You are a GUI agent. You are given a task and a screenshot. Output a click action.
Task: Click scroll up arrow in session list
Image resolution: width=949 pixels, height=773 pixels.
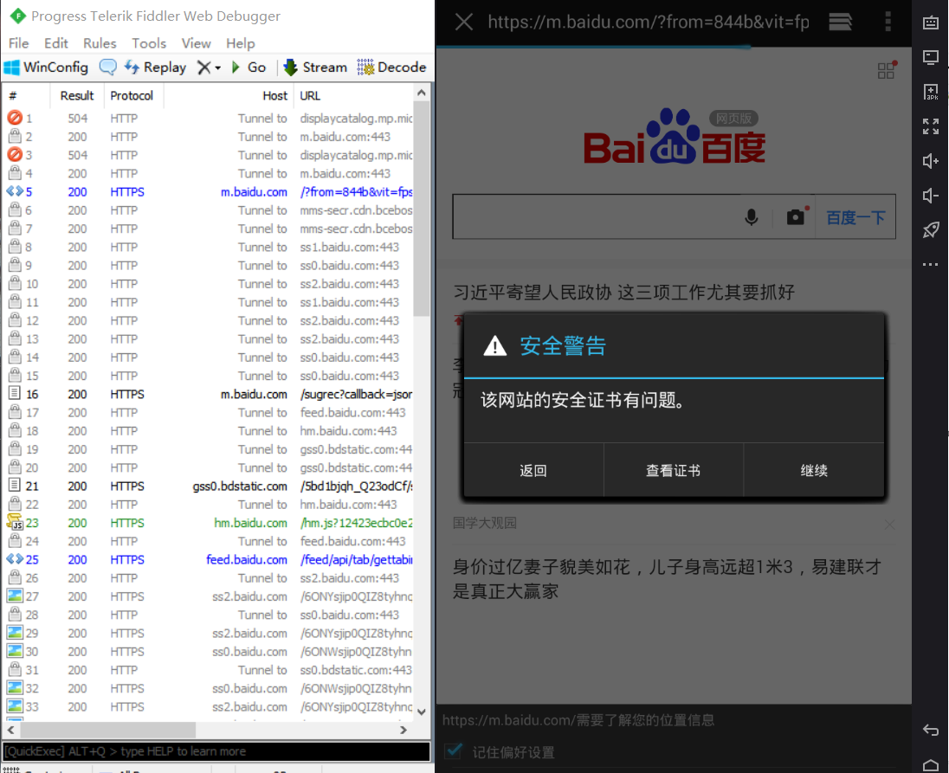pos(422,93)
